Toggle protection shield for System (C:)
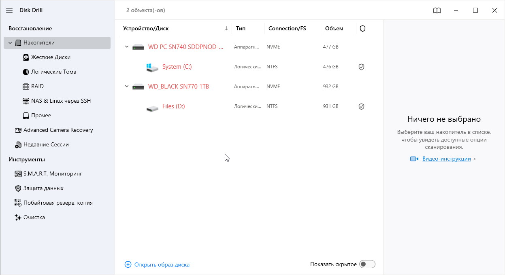The image size is (505, 275). 362,67
